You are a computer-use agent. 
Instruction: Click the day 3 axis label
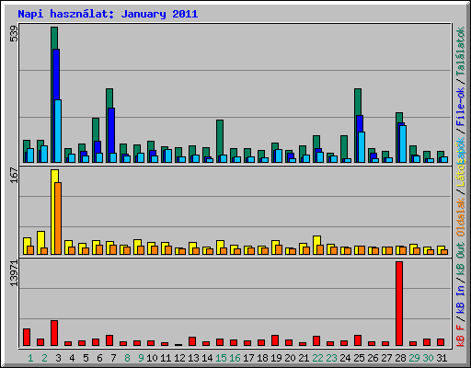[x=58, y=358]
